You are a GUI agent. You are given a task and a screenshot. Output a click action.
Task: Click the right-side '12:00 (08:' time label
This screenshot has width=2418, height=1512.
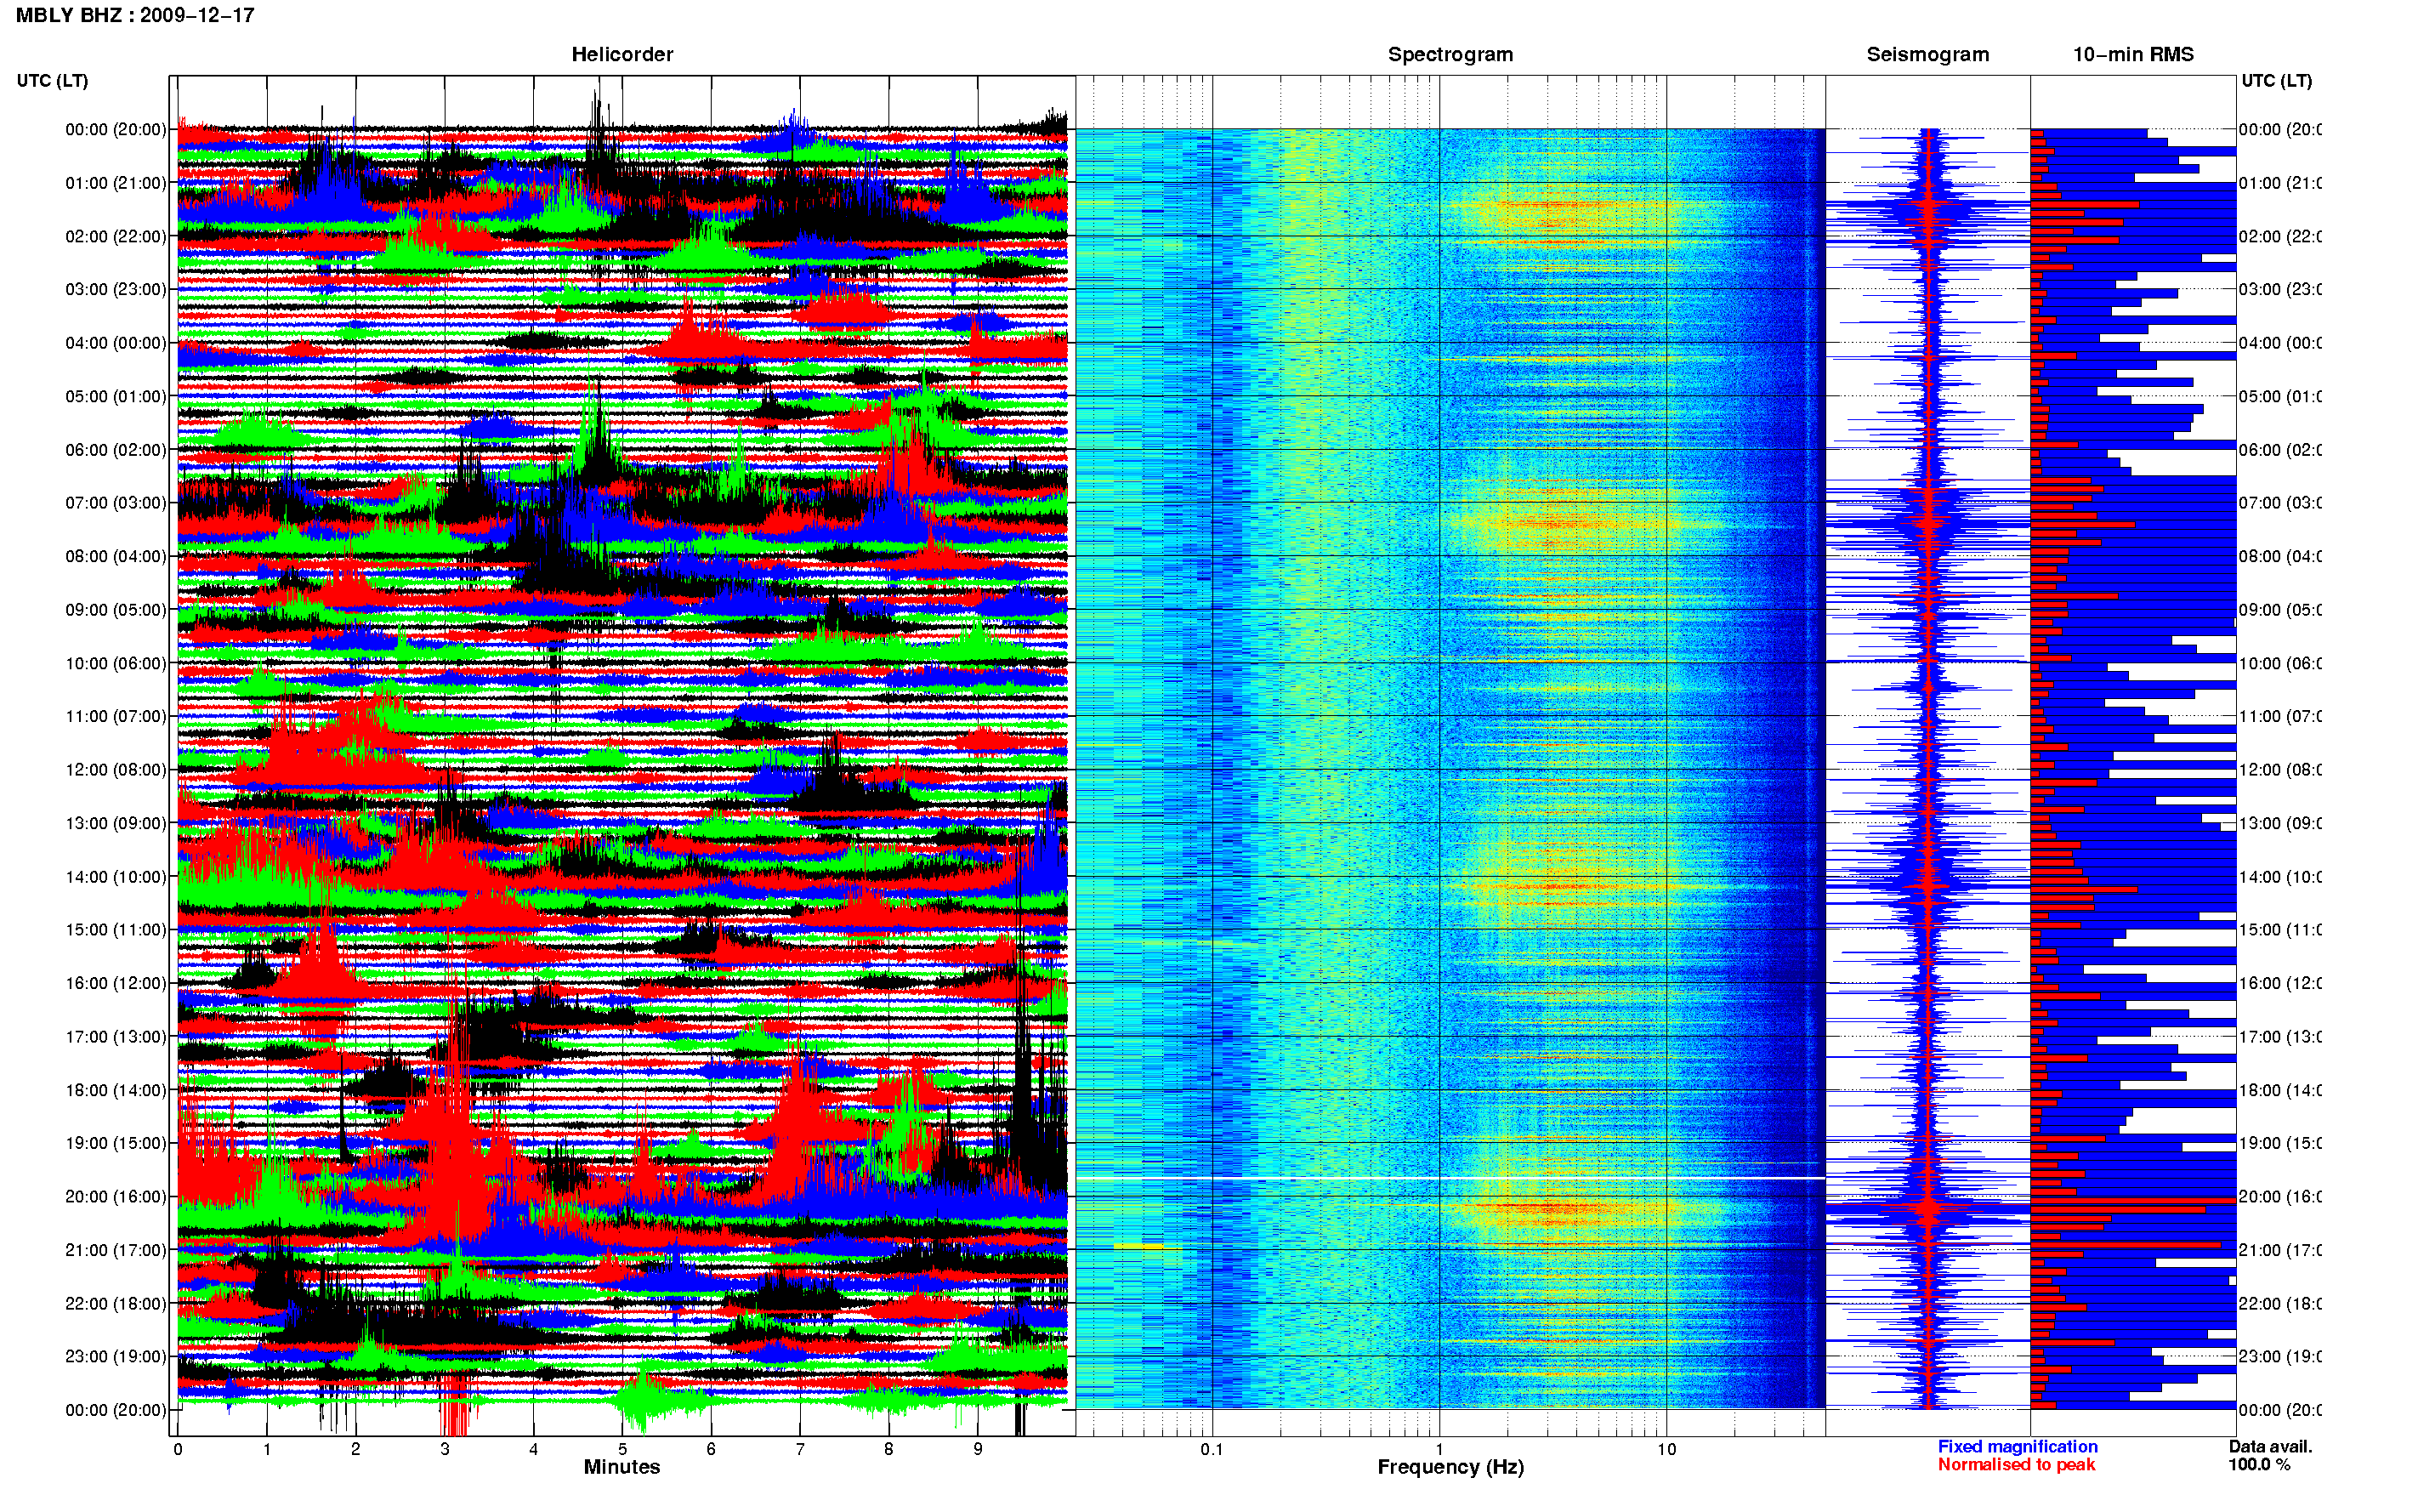click(x=2280, y=769)
